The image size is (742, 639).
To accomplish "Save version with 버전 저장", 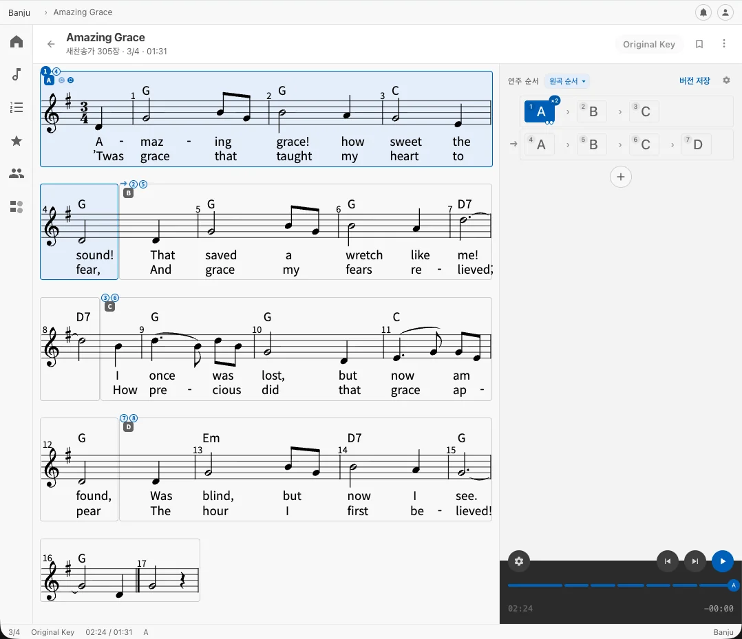I will [x=695, y=81].
